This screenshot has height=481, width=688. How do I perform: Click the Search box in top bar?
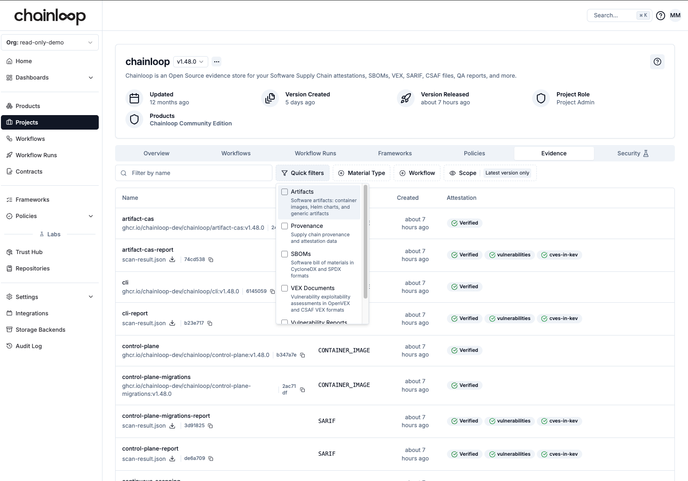619,15
